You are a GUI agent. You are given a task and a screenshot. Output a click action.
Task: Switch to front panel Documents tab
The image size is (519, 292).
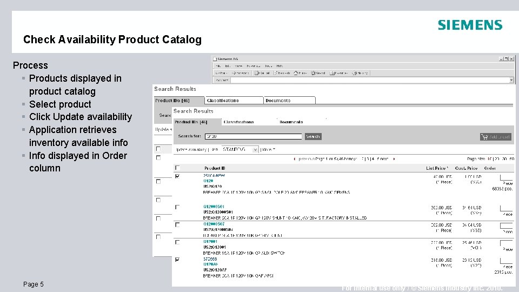click(x=291, y=122)
